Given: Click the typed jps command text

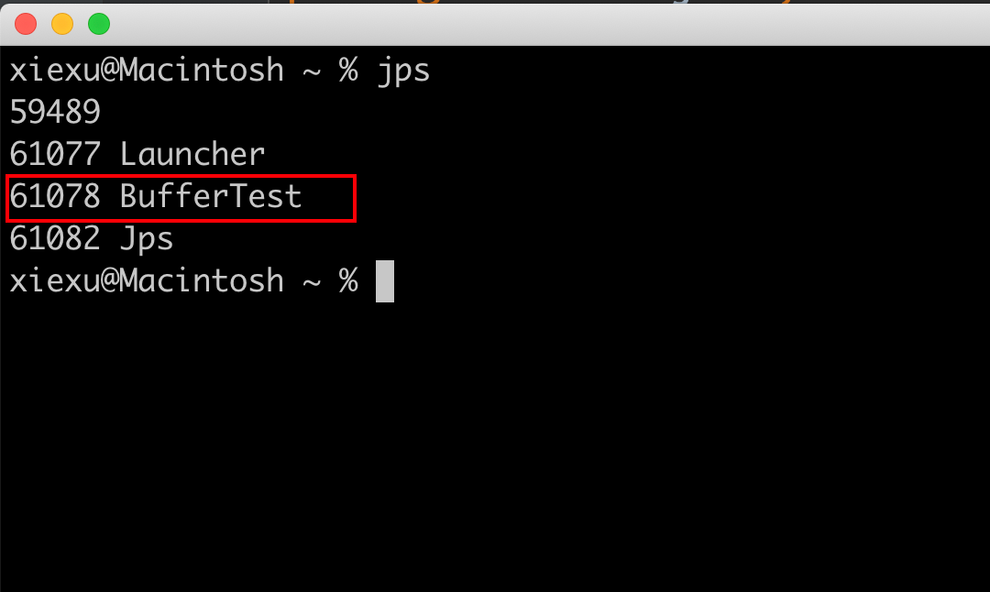Looking at the screenshot, I should pos(403,71).
